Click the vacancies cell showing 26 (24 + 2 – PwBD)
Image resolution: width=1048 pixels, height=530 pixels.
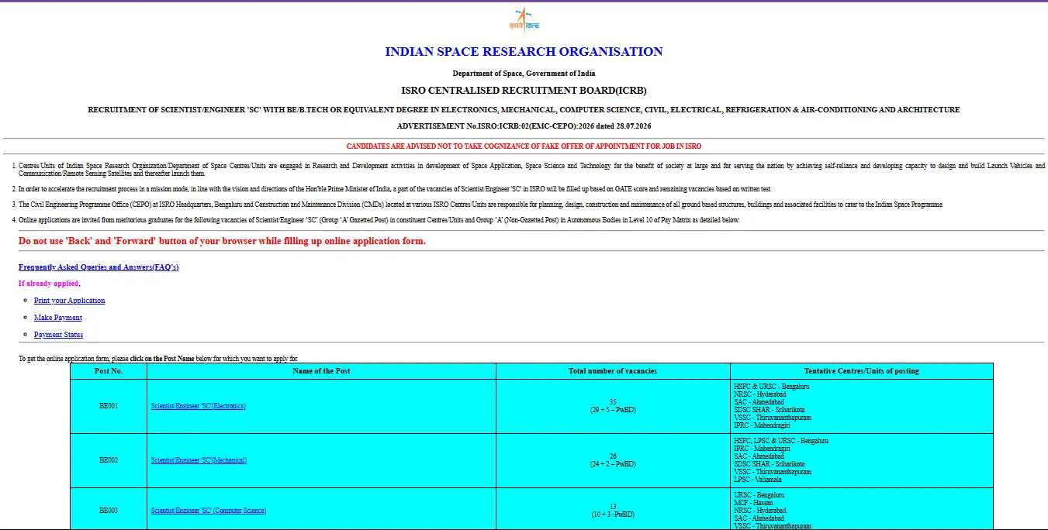(613, 460)
